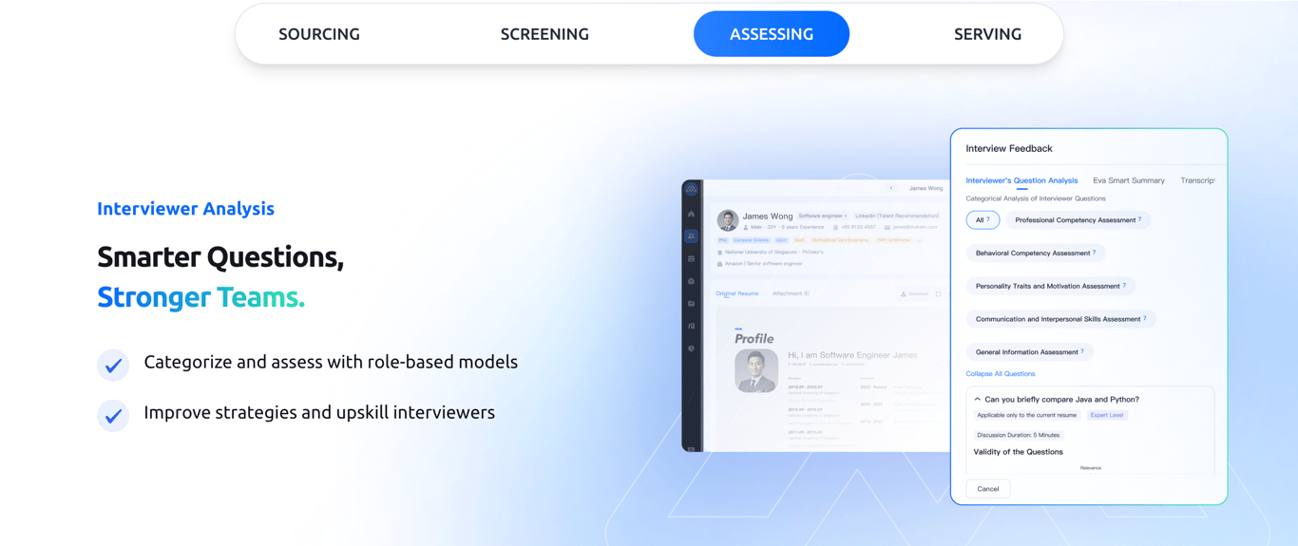The width and height of the screenshot is (1298, 546).
Task: Open the Eva Smart Summary tab
Action: pyautogui.click(x=1129, y=180)
